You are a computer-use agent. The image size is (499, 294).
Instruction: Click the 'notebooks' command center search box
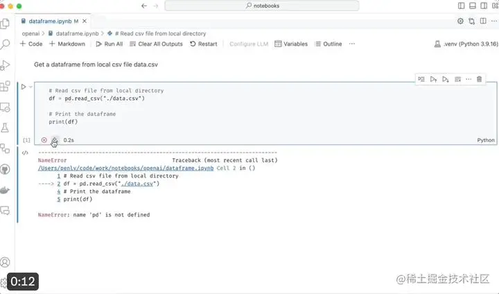click(262, 6)
